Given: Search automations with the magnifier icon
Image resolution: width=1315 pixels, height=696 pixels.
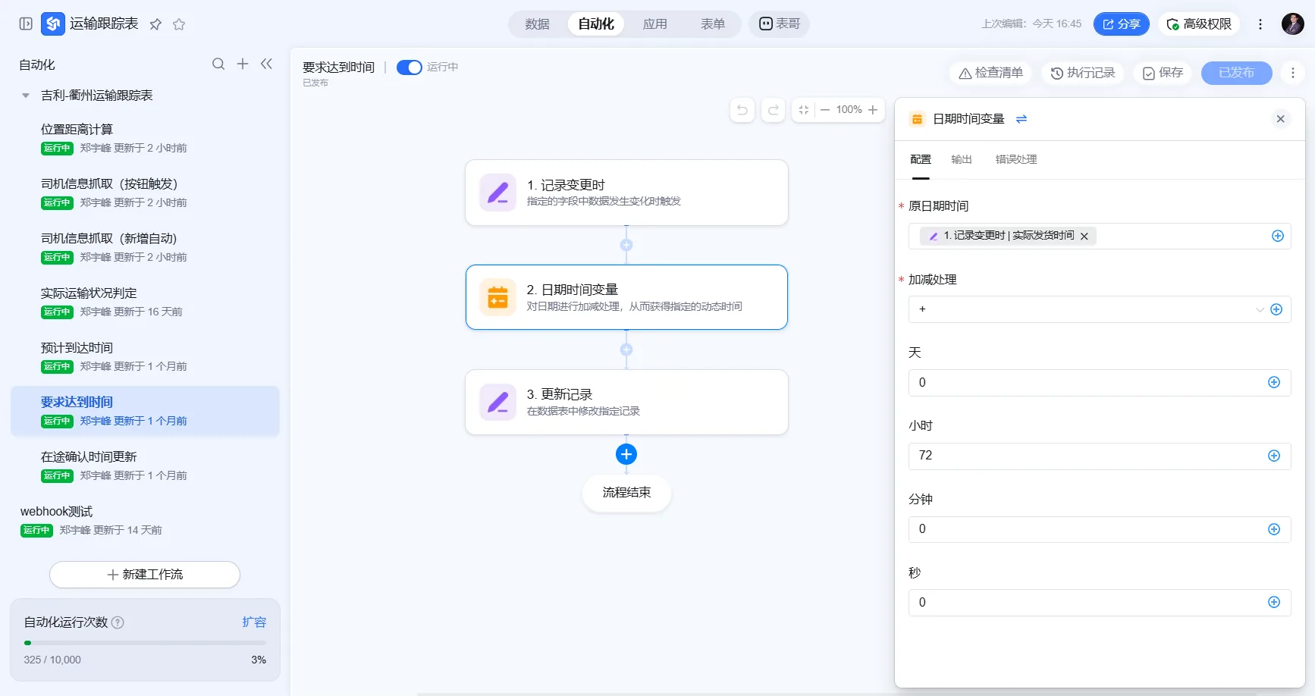Looking at the screenshot, I should pyautogui.click(x=218, y=64).
